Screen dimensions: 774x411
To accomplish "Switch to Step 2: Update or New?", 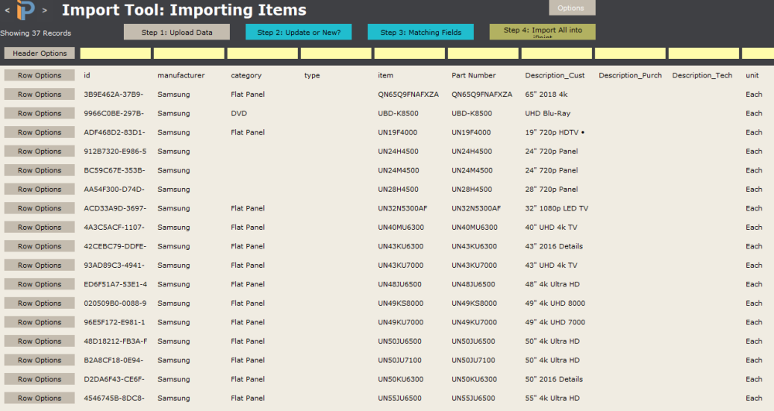I will (x=299, y=32).
